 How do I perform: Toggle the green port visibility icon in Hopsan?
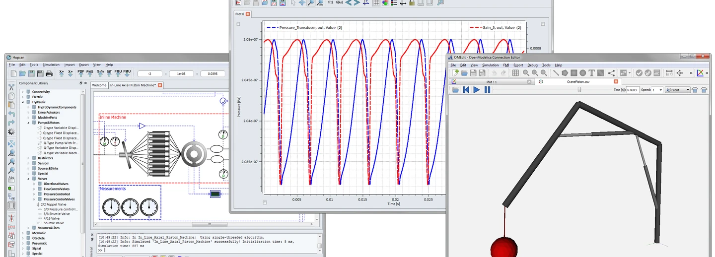11,189
